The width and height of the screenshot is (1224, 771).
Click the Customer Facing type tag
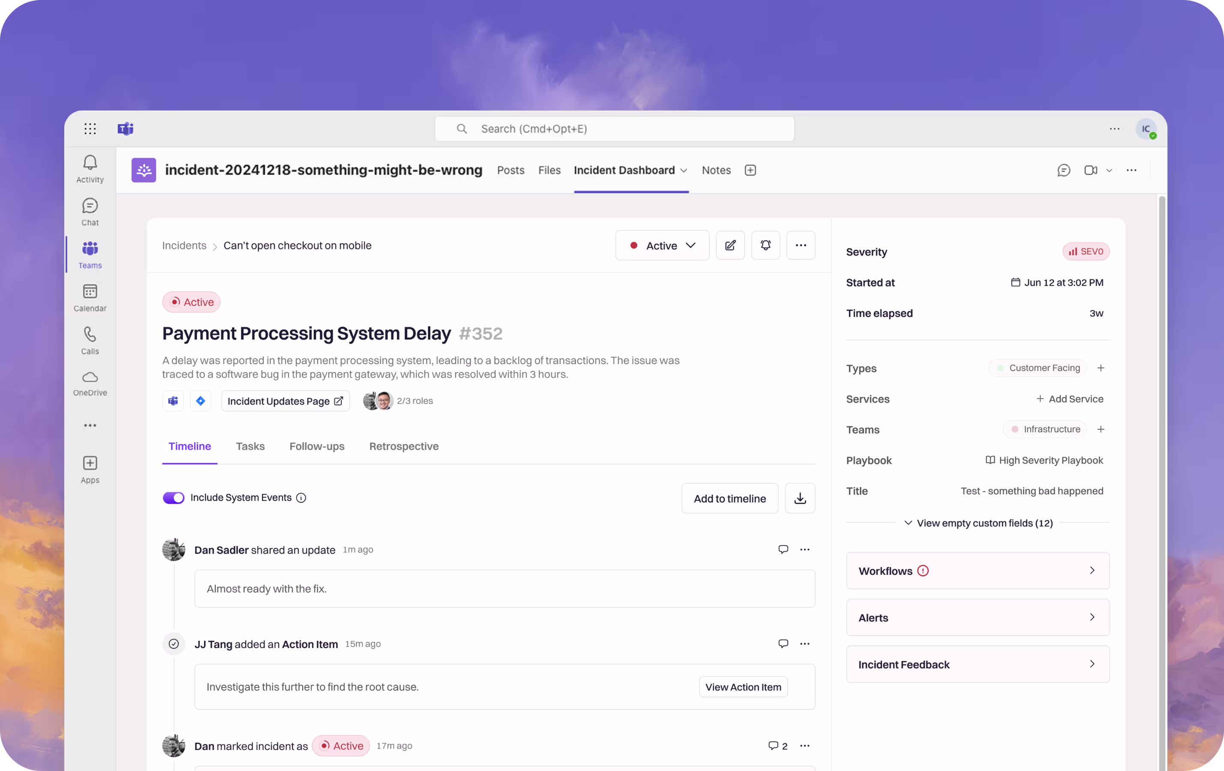coord(1038,368)
